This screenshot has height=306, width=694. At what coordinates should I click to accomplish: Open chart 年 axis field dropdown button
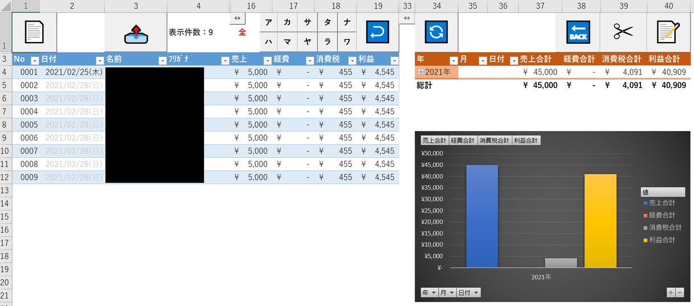coord(429,292)
